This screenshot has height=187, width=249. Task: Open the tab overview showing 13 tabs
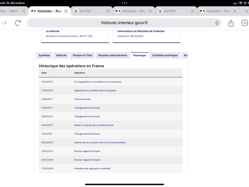click(245, 23)
